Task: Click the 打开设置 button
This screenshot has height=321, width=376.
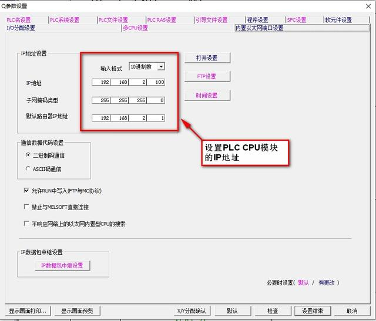Action: coord(207,58)
